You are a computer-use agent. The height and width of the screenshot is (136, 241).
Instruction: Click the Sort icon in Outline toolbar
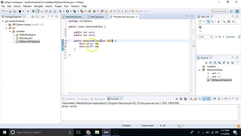click(x=215, y=63)
